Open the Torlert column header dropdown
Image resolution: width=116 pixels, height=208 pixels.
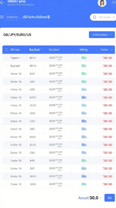point(111,50)
